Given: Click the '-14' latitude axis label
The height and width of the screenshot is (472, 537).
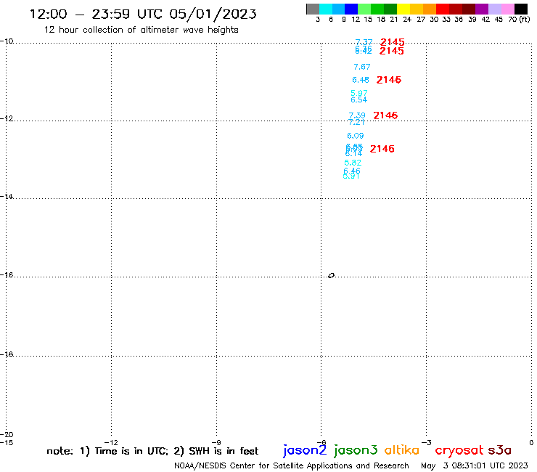Looking at the screenshot, I should click(x=7, y=197).
